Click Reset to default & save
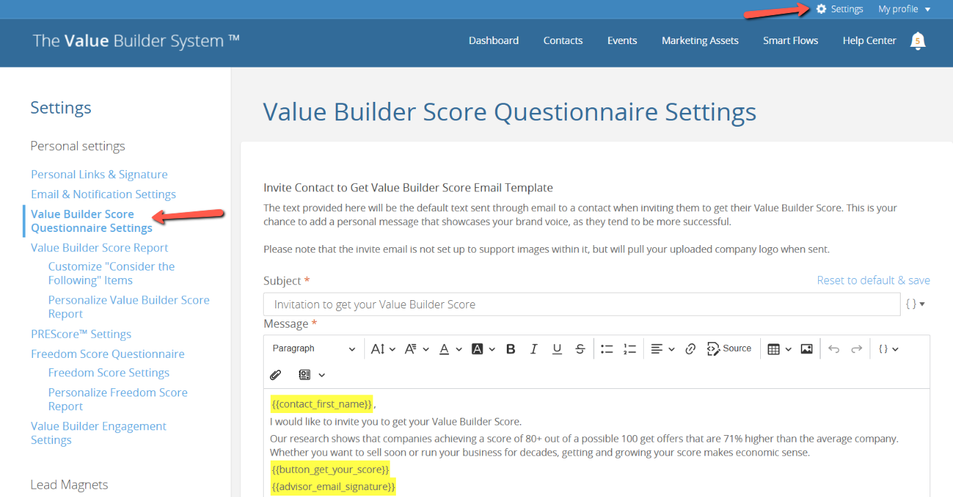The image size is (953, 497). click(x=873, y=280)
